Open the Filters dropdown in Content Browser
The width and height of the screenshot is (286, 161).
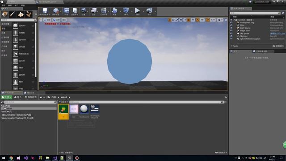(x=63, y=102)
